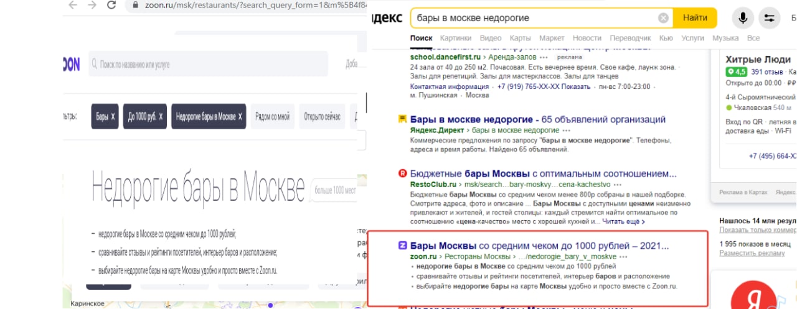Expand 'Читать ещё' in RestoClub snippet
The width and height of the screenshot is (797, 309).
pyautogui.click(x=625, y=221)
